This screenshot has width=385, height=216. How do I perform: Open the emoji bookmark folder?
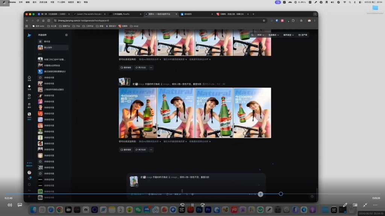pyautogui.click(x=134, y=26)
